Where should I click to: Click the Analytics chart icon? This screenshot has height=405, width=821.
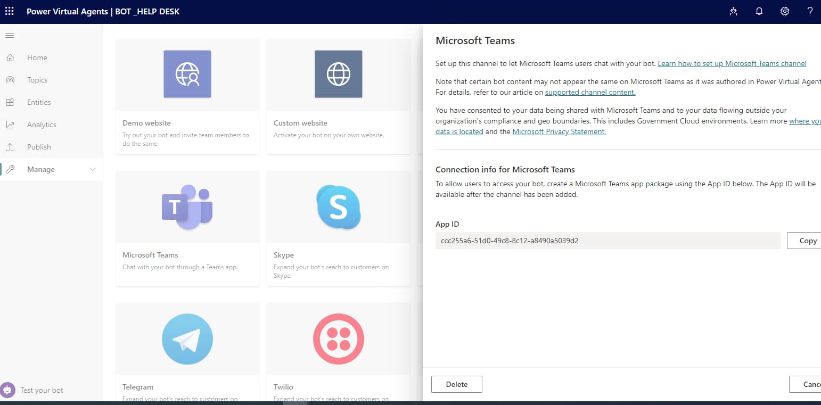click(10, 125)
